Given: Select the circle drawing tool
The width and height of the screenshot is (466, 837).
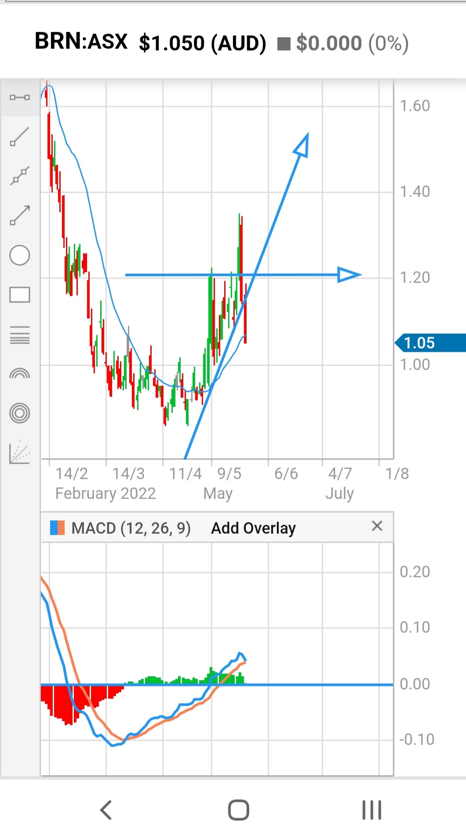Looking at the screenshot, I should point(20,255).
